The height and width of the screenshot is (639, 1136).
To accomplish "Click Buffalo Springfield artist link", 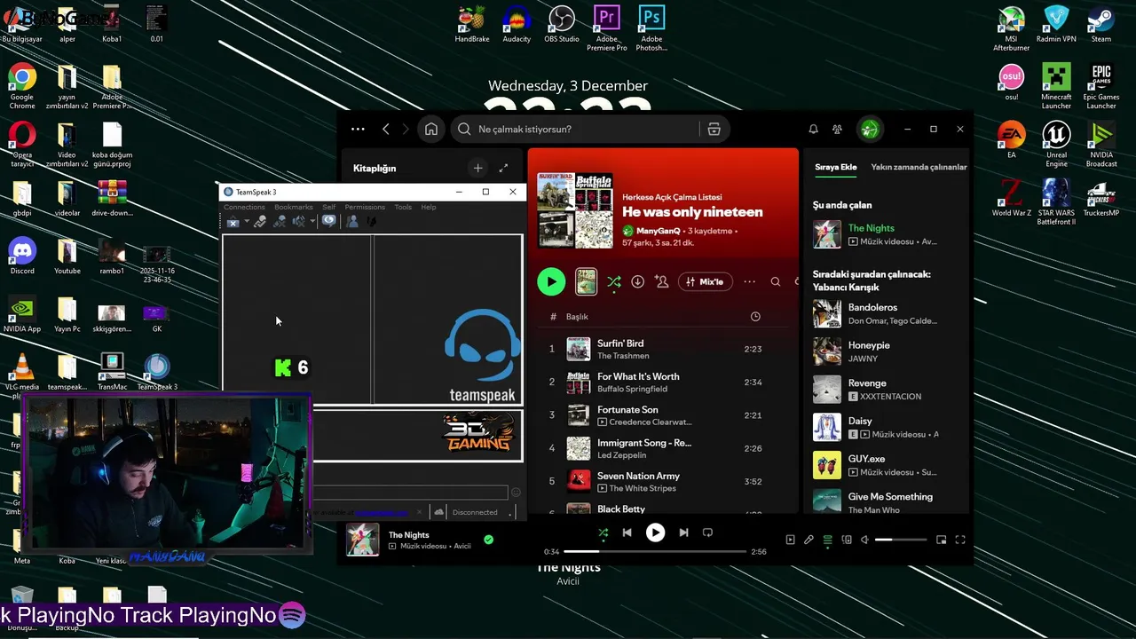I will [632, 389].
